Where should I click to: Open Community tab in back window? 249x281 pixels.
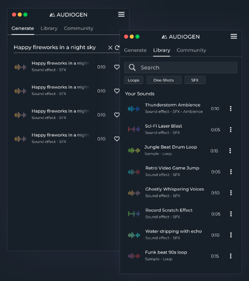(78, 28)
